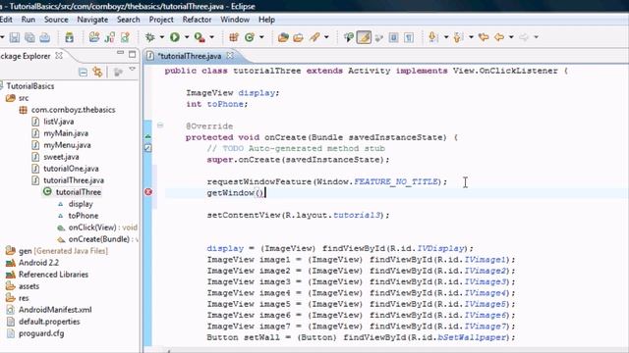The width and height of the screenshot is (629, 353).
Task: Open the Package Explorer view menu triangle
Action: click(x=133, y=70)
